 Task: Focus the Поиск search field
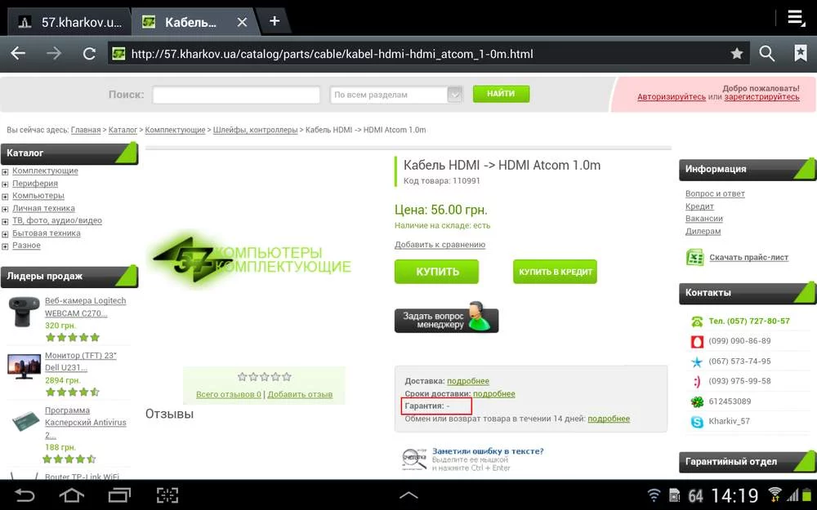point(236,95)
